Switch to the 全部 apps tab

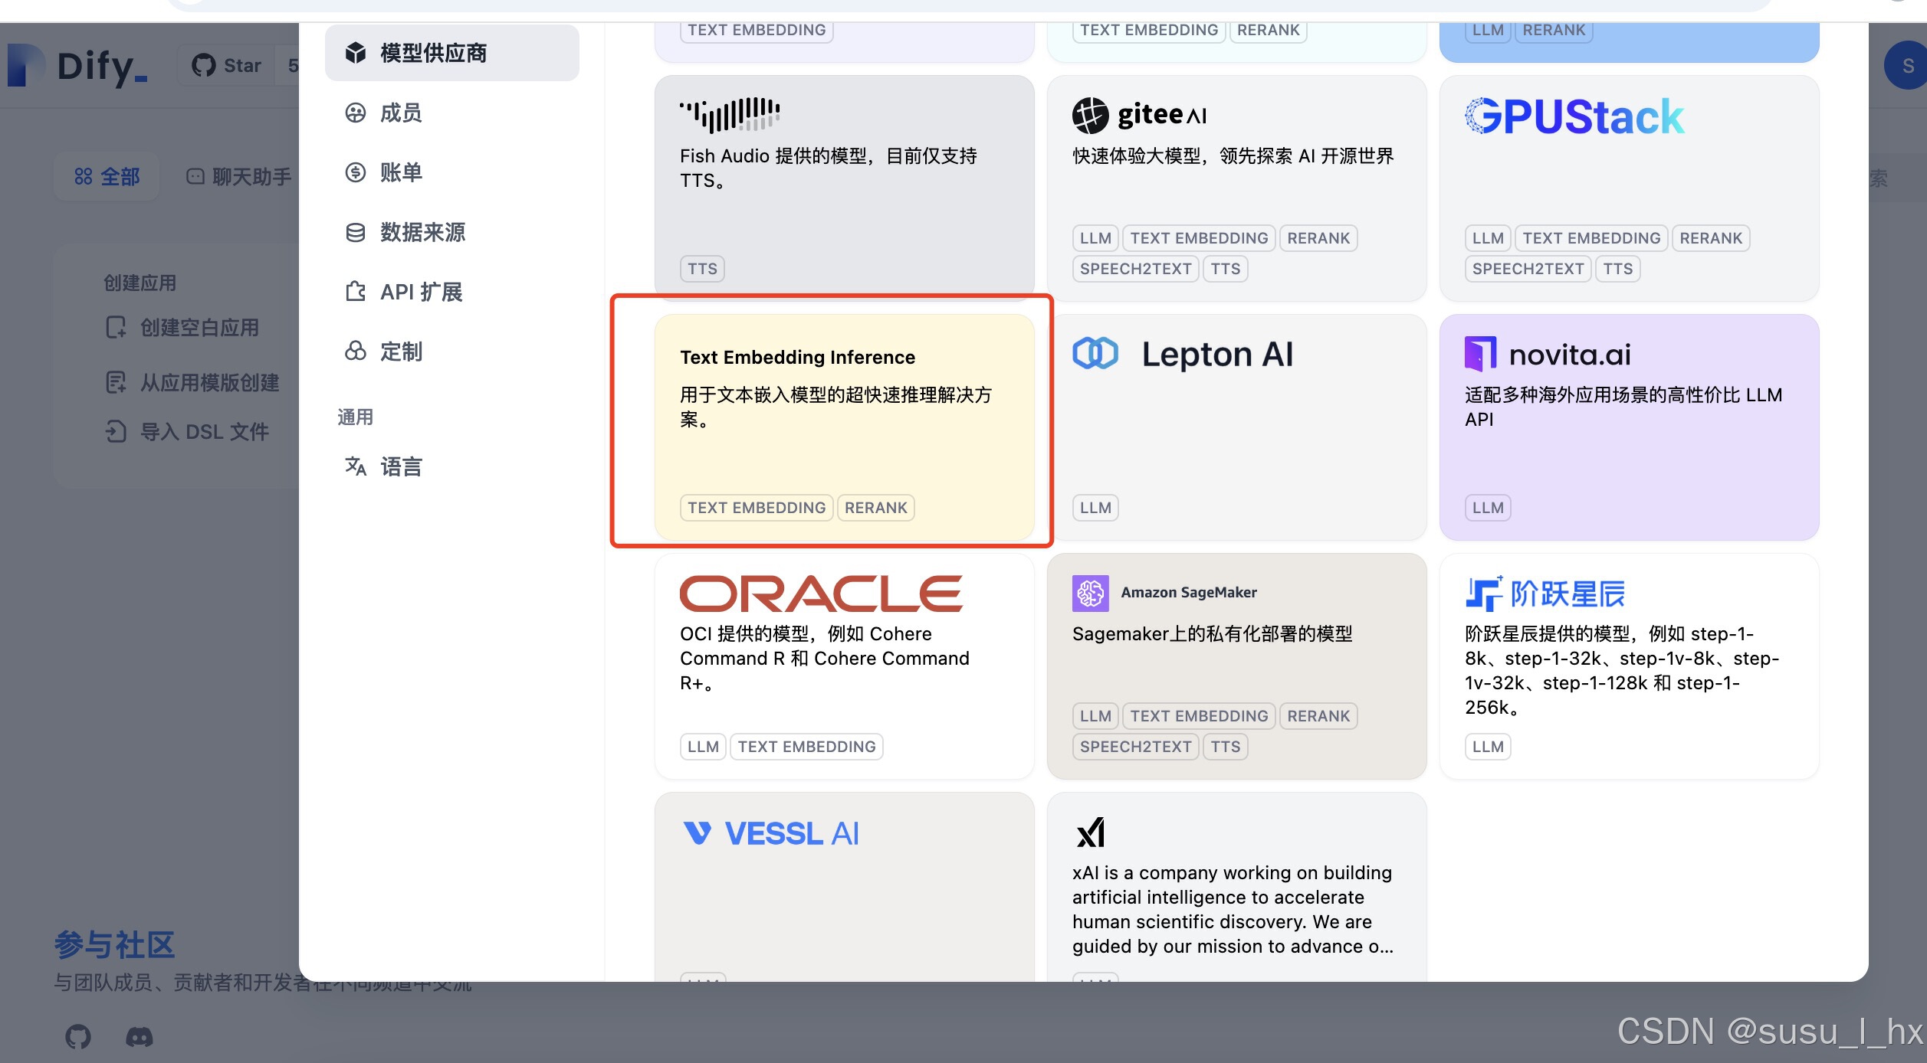click(107, 177)
